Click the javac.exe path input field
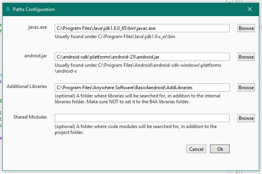Screen dimensions: 262x174 pyautogui.click(x=142, y=28)
